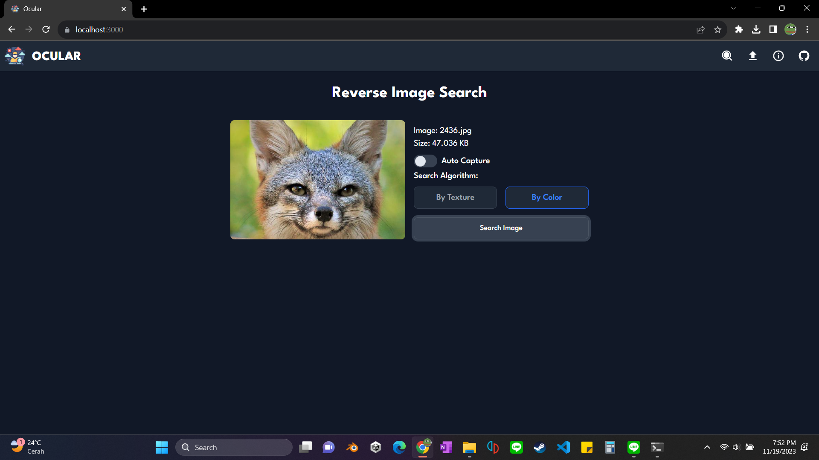Toggle the browser side panel
819x460 pixels.
pyautogui.click(x=773, y=29)
